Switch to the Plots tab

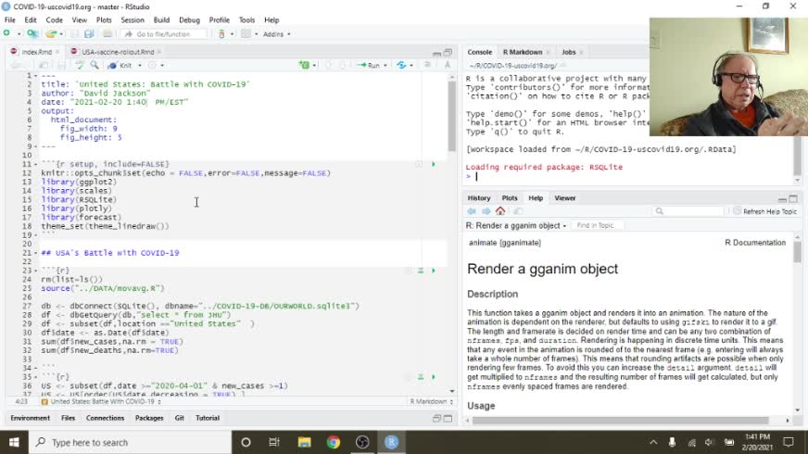pos(509,198)
